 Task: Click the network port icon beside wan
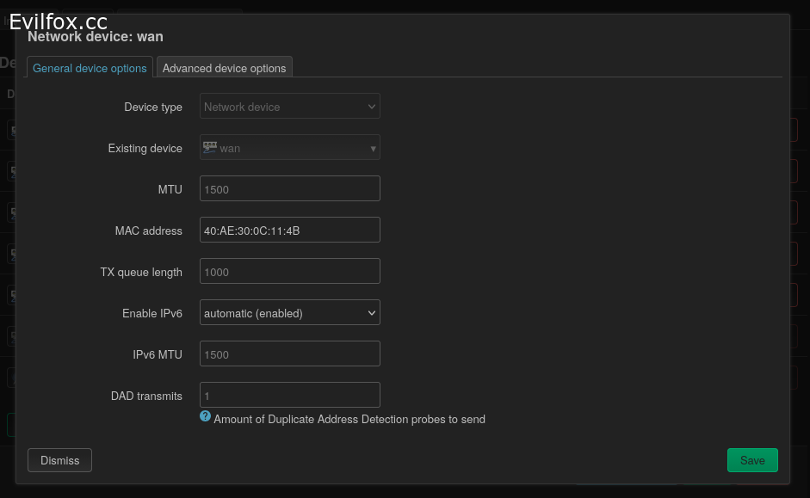click(209, 147)
